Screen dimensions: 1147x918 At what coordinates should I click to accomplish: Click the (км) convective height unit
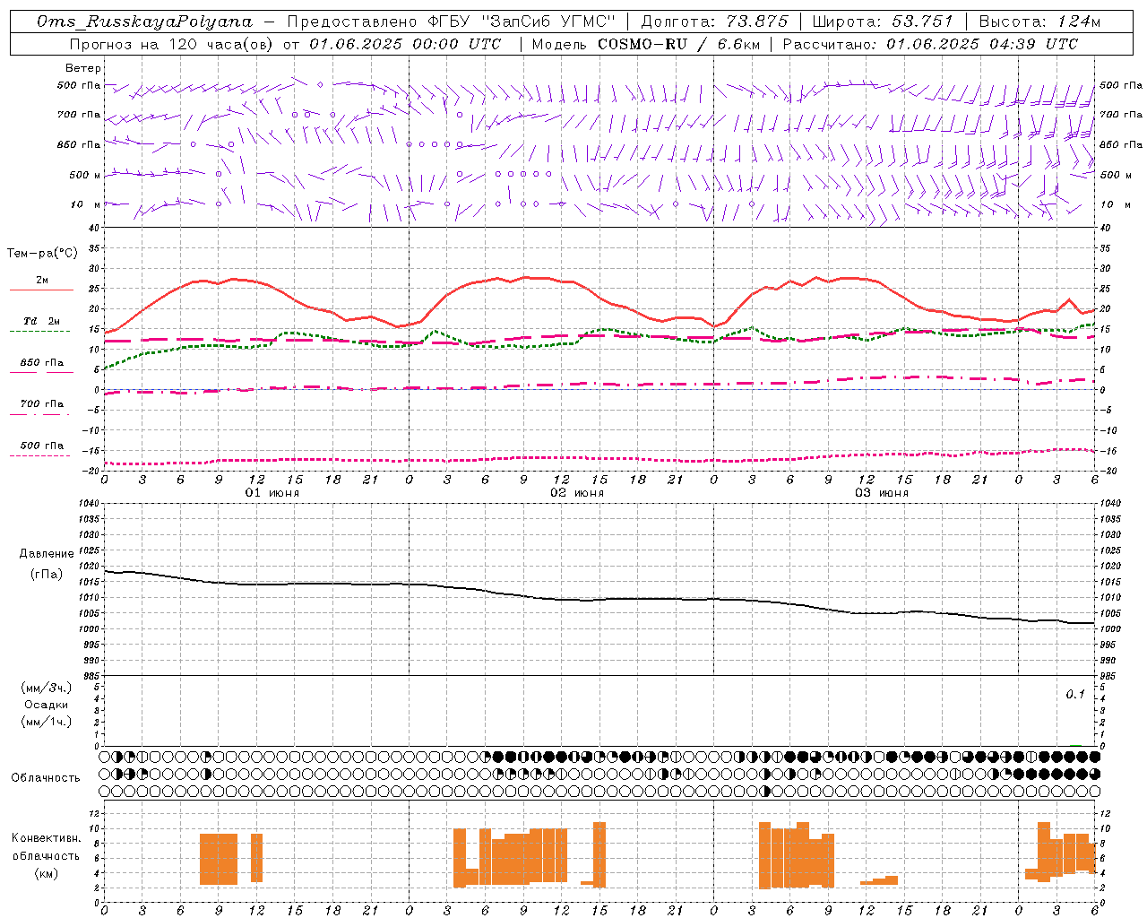(x=47, y=873)
